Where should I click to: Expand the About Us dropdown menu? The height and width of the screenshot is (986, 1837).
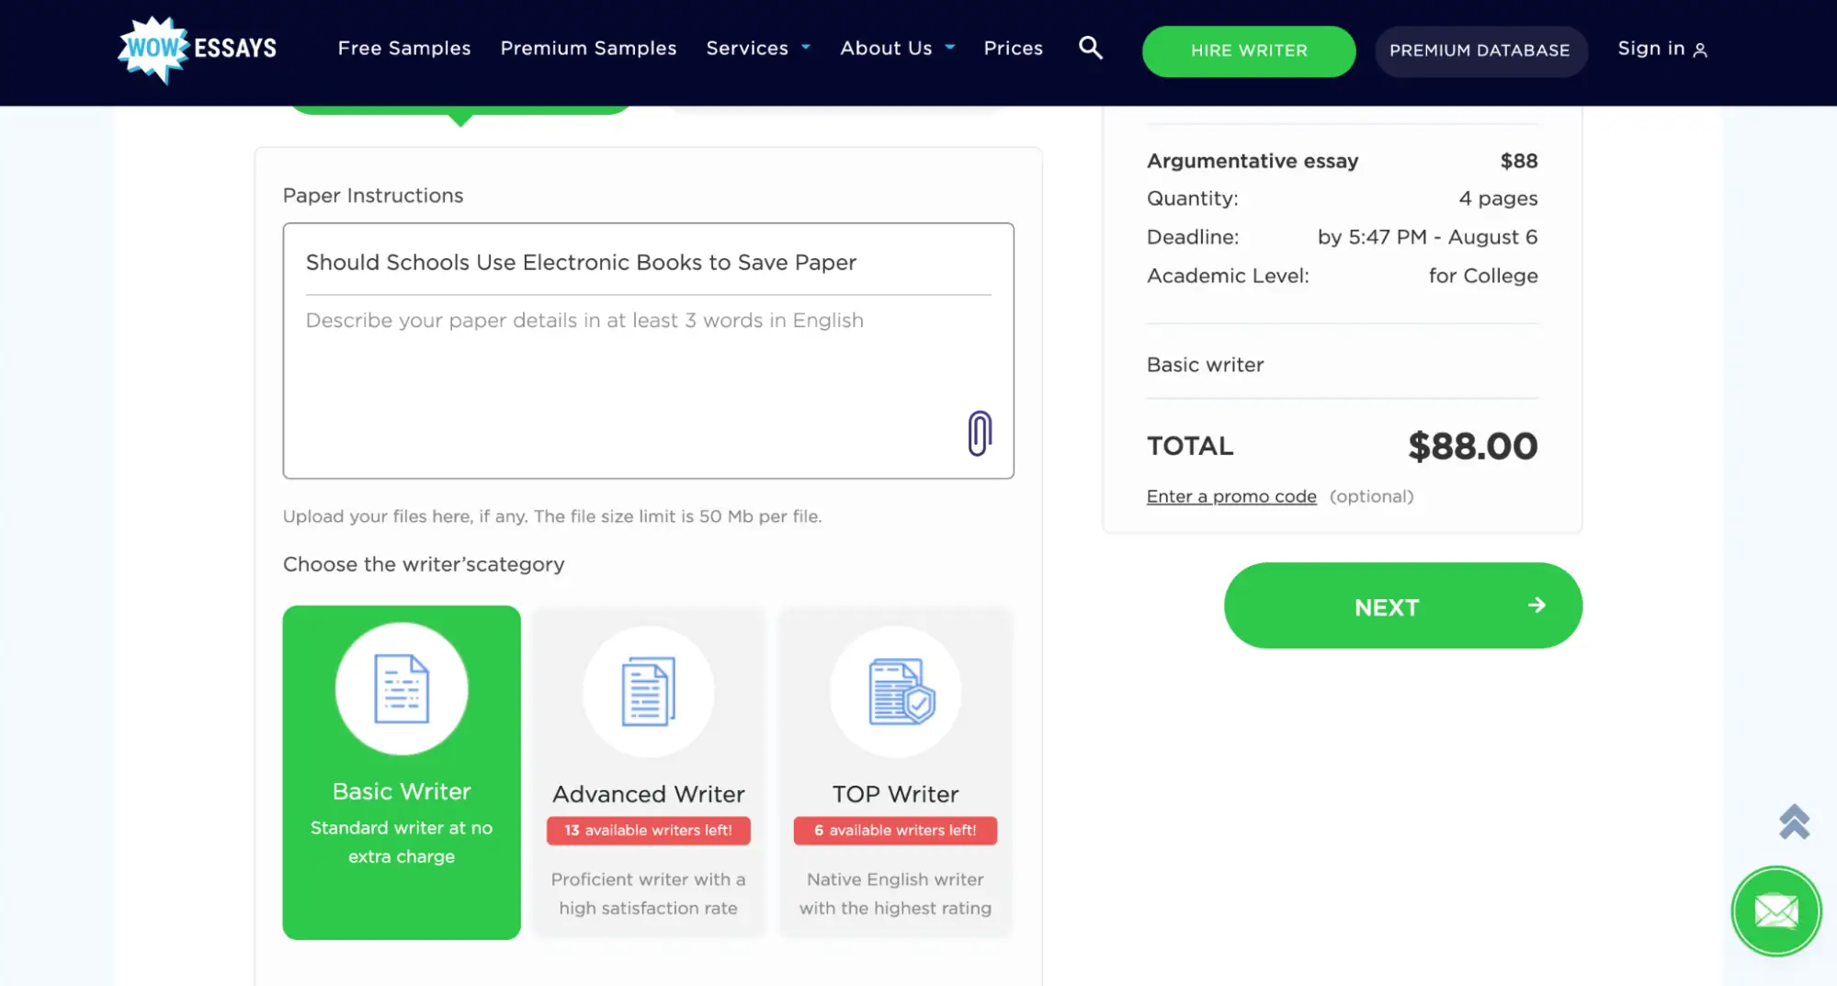click(x=897, y=48)
